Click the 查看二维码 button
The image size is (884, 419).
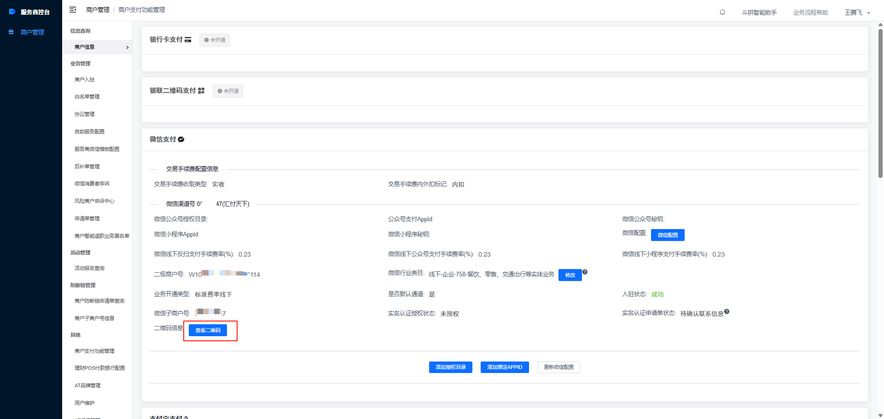[x=208, y=330]
